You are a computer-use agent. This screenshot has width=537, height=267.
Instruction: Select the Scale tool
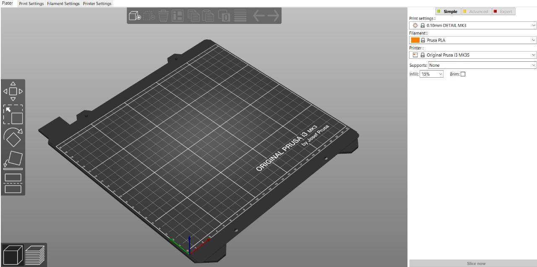pos(13,115)
